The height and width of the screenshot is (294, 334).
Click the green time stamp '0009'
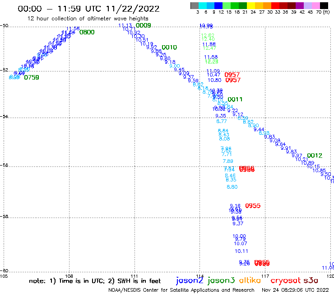[x=144, y=26]
